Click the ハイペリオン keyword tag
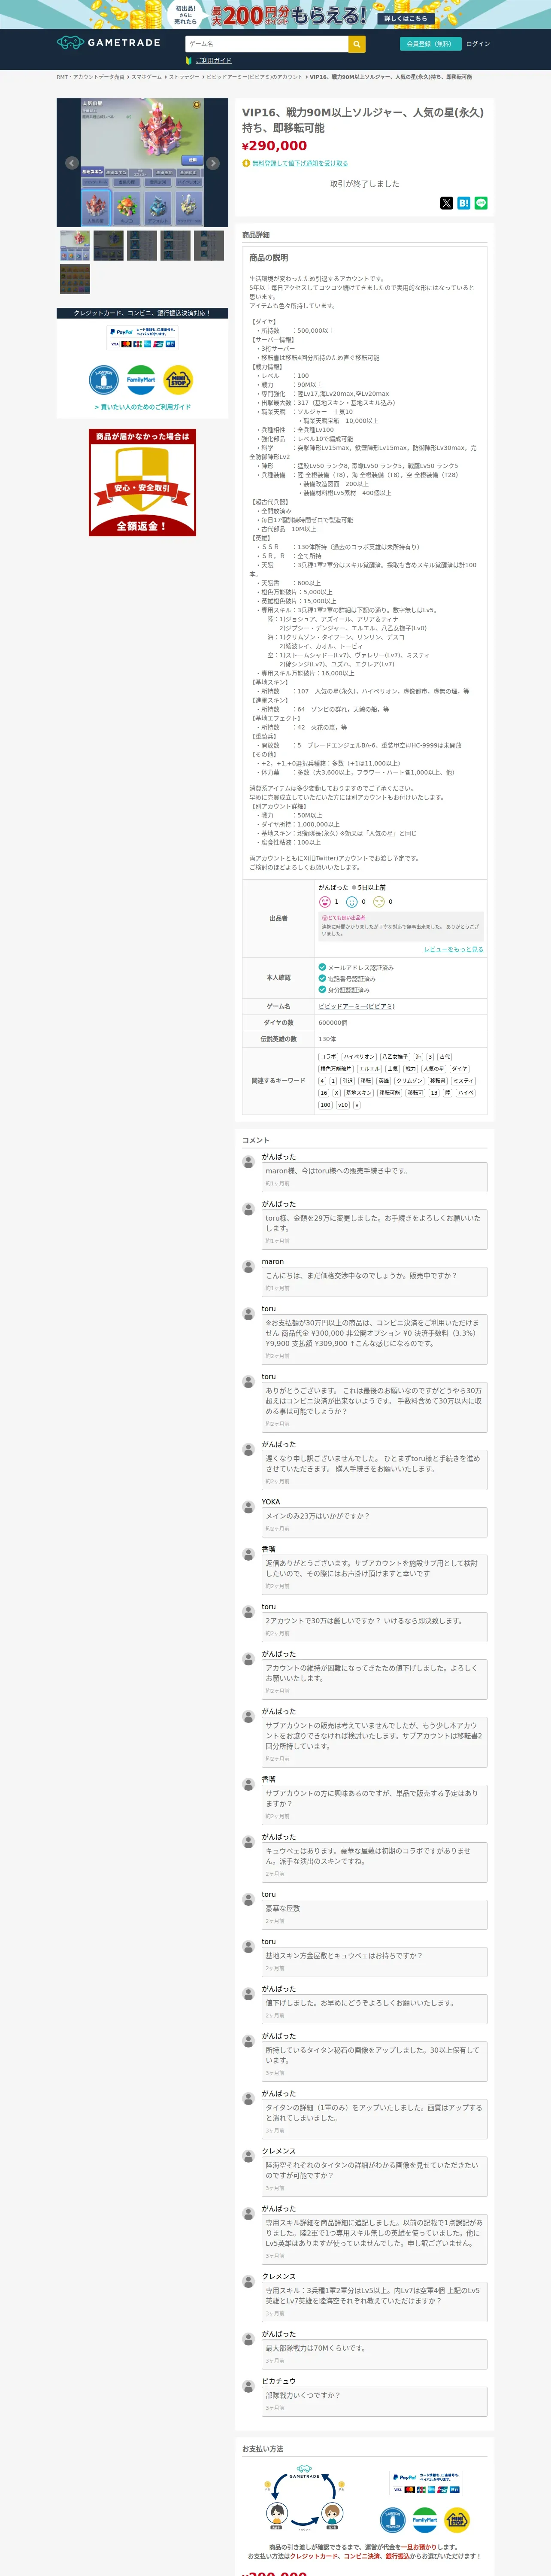This screenshot has width=551, height=2576. tap(359, 1057)
